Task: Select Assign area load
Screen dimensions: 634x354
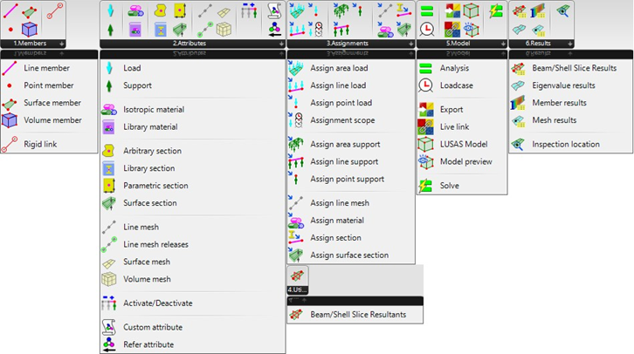Action: pyautogui.click(x=339, y=68)
